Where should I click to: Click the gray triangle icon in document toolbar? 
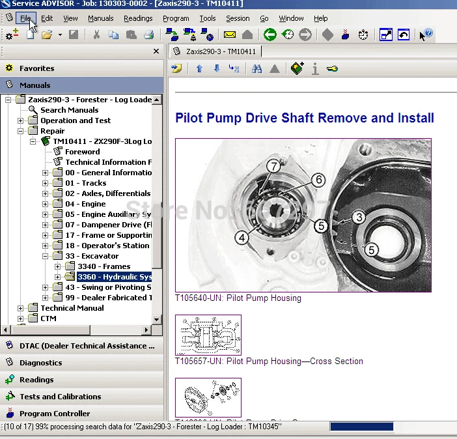[x=275, y=69]
